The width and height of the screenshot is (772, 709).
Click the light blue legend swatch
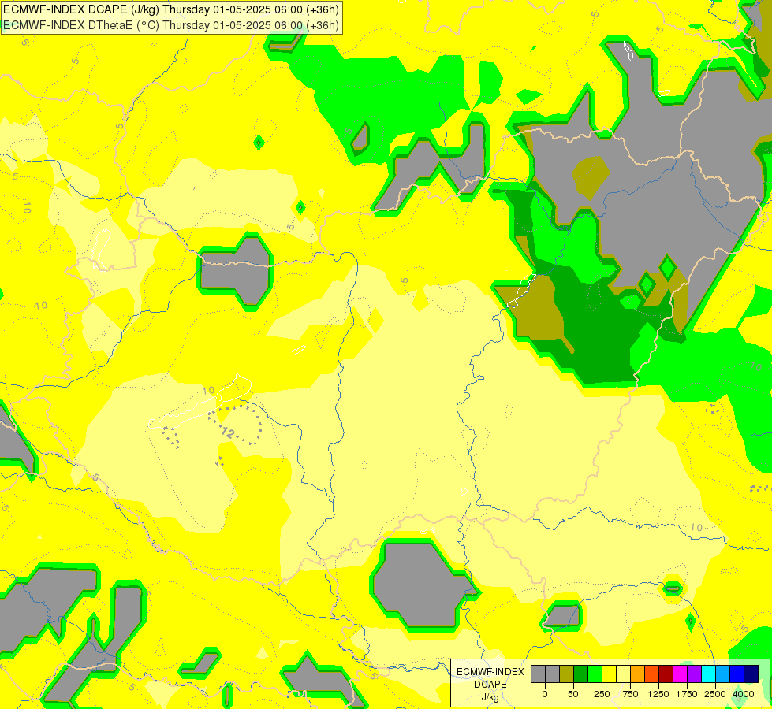click(x=723, y=674)
